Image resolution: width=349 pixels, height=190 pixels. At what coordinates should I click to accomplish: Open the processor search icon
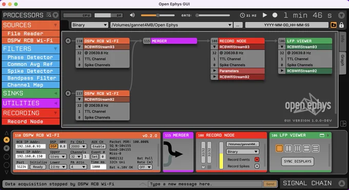click(x=49, y=15)
